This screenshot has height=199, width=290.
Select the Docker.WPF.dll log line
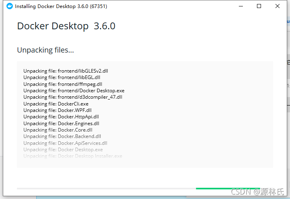[57, 110]
